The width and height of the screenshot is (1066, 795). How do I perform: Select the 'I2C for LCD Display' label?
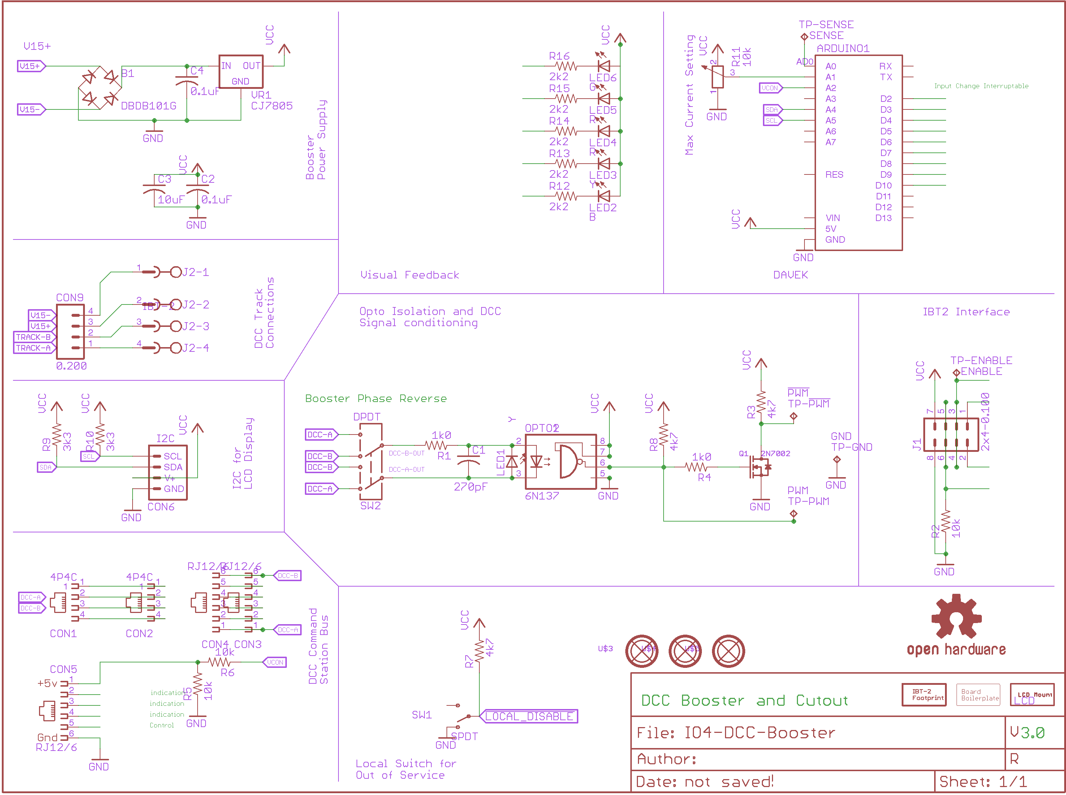(x=242, y=453)
